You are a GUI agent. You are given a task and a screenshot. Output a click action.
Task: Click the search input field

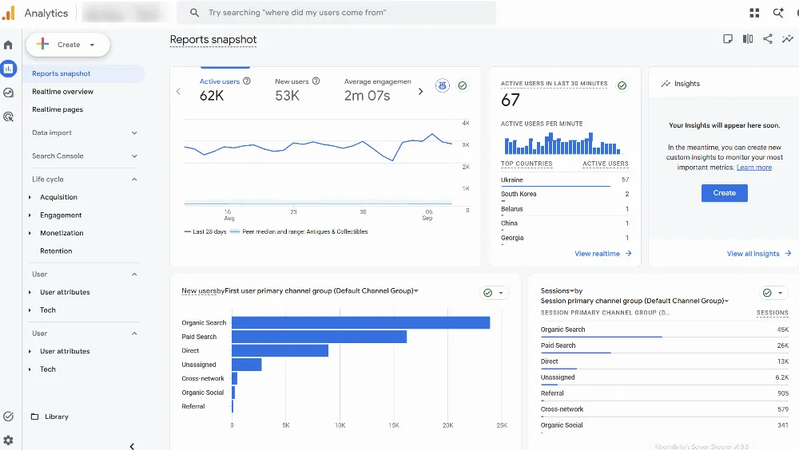[336, 13]
